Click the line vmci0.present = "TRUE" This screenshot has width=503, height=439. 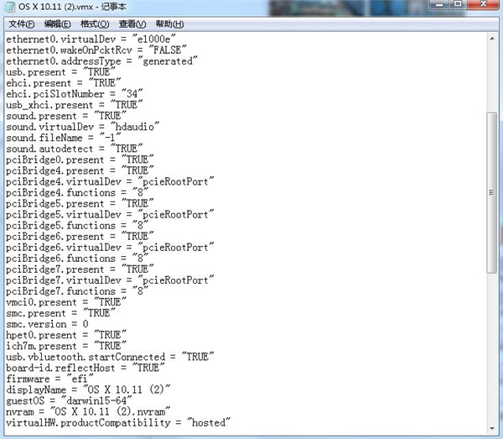[x=66, y=302]
